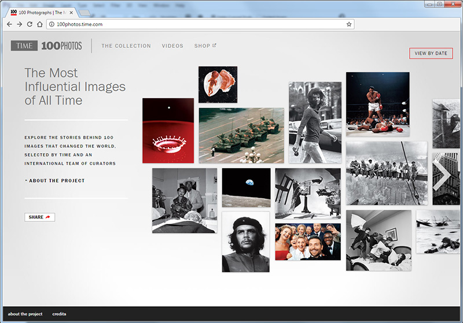Open the partially visible grainy photo at right edge
The width and height of the screenshot is (463, 323).
point(446,124)
